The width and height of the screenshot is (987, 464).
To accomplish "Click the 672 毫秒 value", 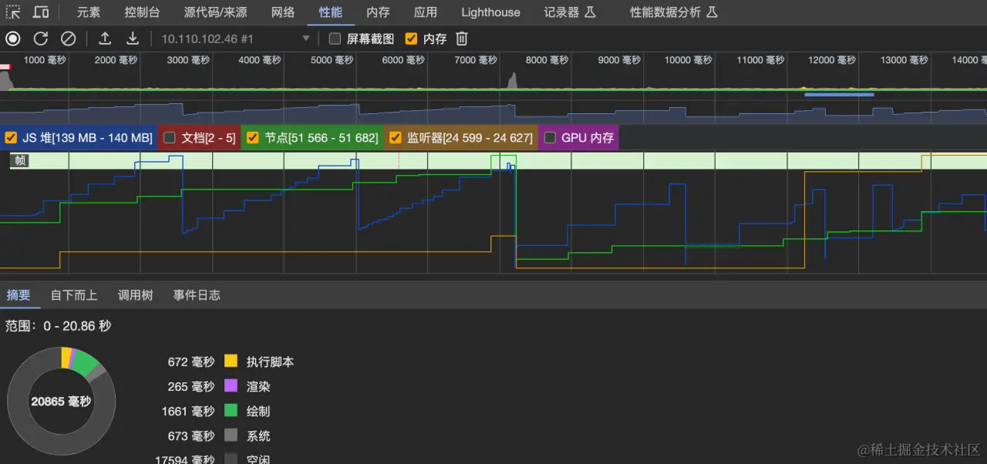I will (x=191, y=361).
